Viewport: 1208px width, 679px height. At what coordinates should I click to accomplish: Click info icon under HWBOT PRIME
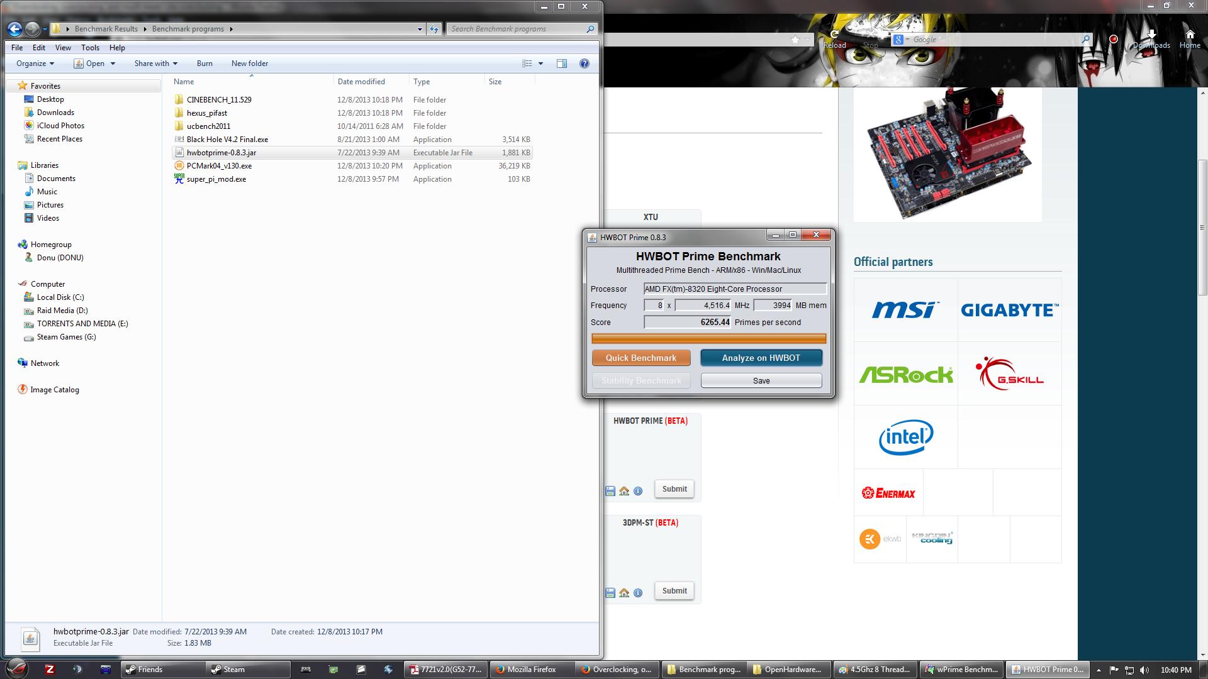638,491
